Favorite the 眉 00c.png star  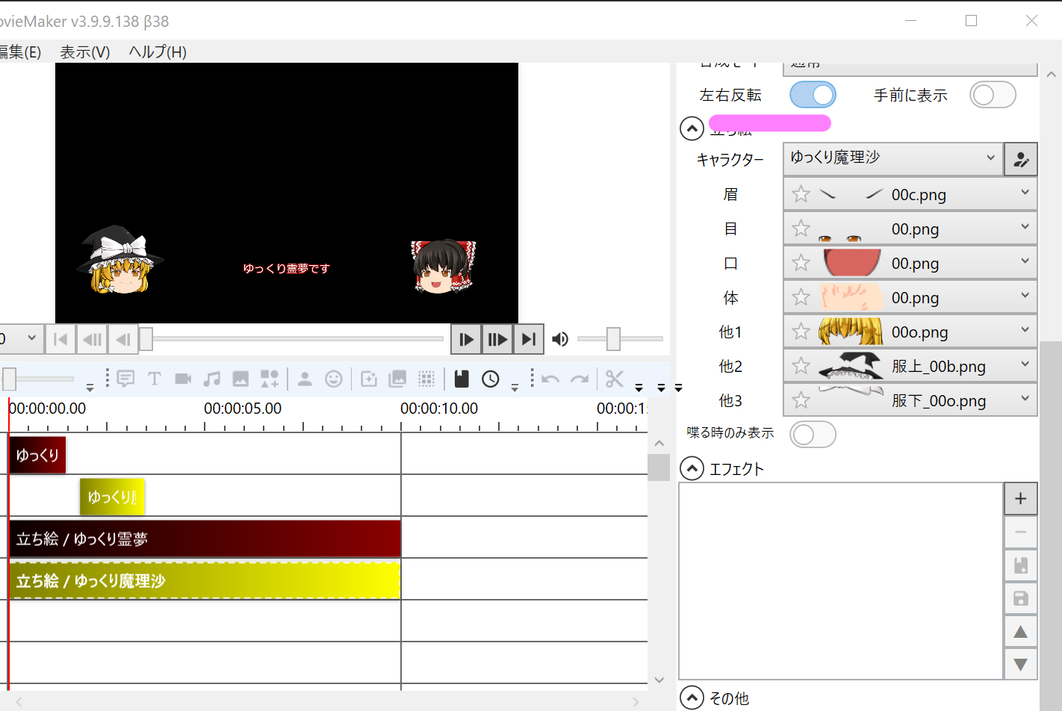(x=801, y=194)
